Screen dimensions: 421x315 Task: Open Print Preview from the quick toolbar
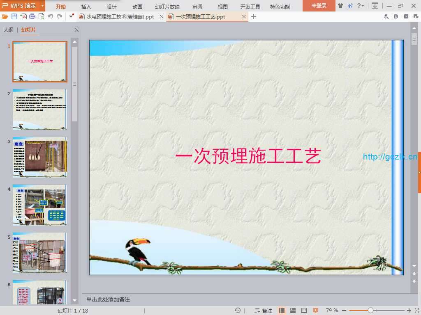pyautogui.click(x=41, y=16)
